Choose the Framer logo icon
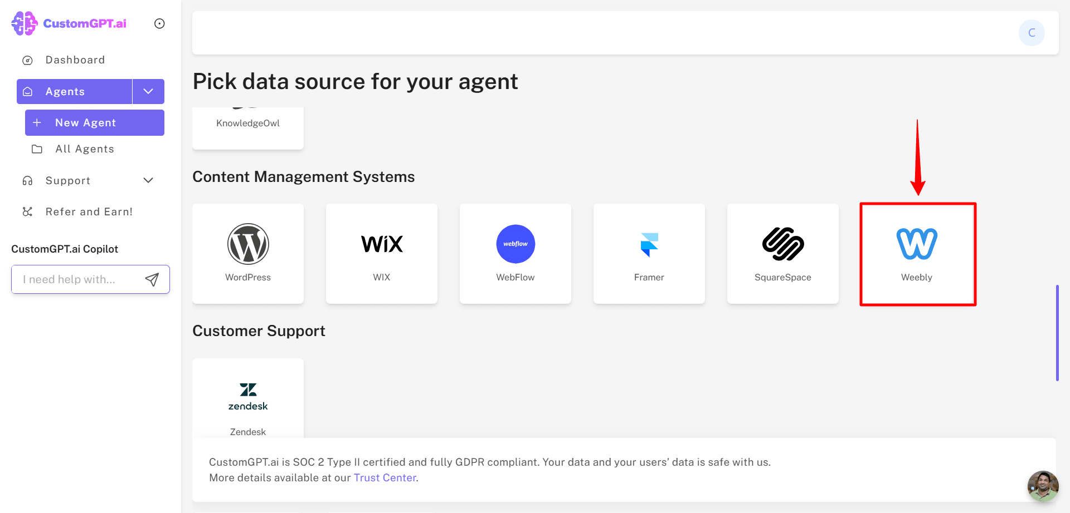 pos(649,245)
